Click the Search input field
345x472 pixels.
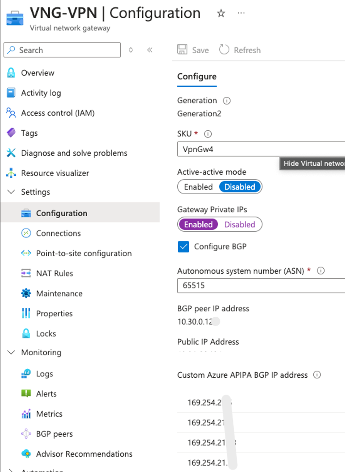(x=62, y=50)
